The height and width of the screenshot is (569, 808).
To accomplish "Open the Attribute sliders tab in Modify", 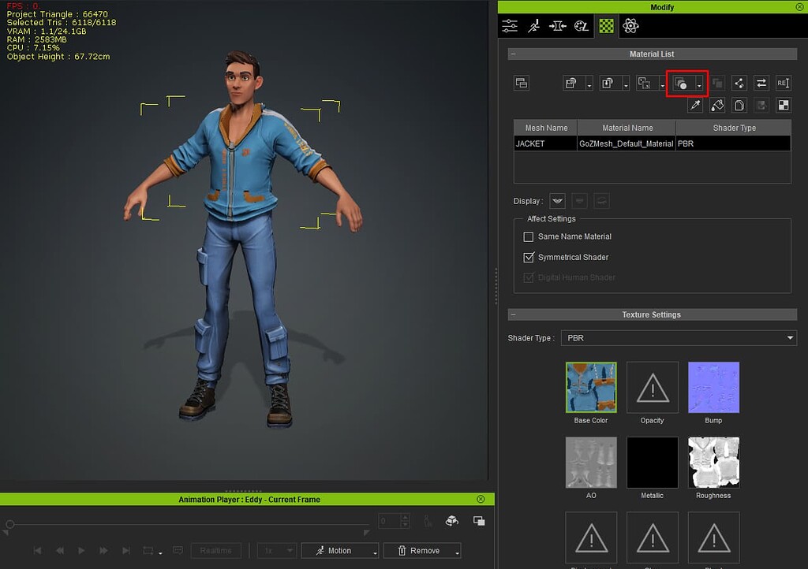I will (x=510, y=26).
